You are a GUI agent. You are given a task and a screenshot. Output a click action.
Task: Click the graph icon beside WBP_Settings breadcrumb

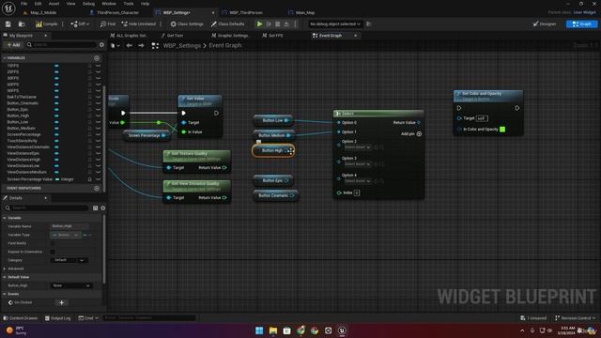coord(155,46)
